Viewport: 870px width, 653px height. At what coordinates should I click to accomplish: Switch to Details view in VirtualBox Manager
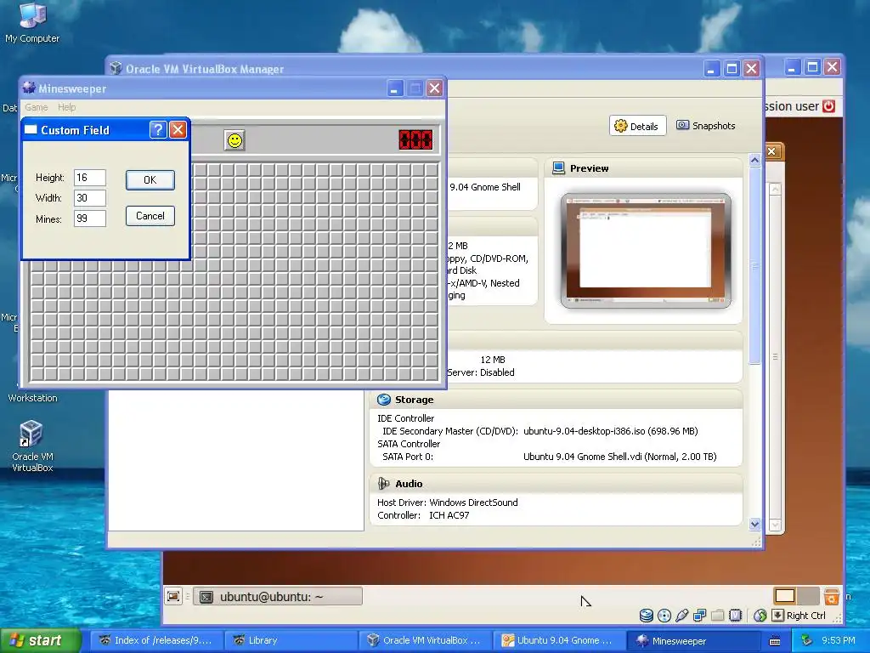click(637, 126)
